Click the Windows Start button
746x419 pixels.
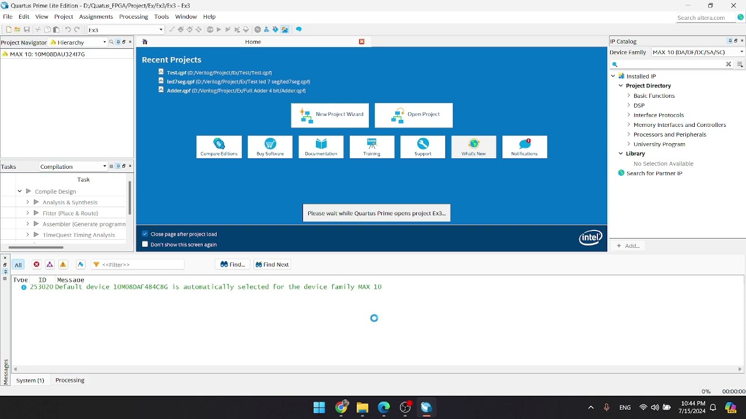pos(319,407)
